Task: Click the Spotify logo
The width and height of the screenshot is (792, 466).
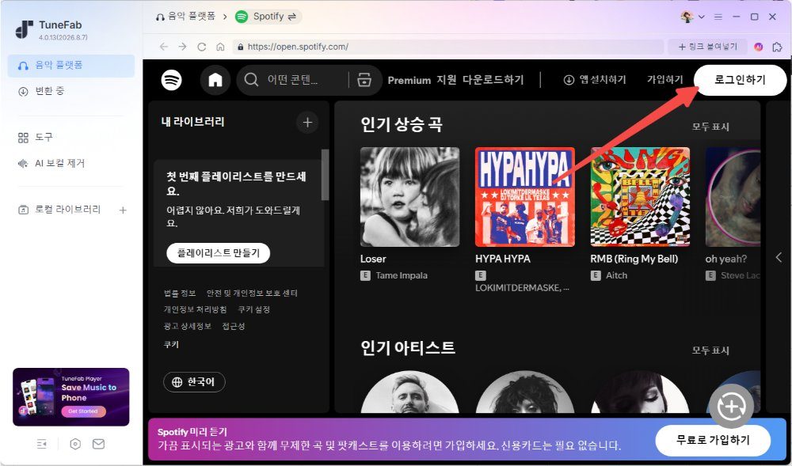Action: coord(172,80)
